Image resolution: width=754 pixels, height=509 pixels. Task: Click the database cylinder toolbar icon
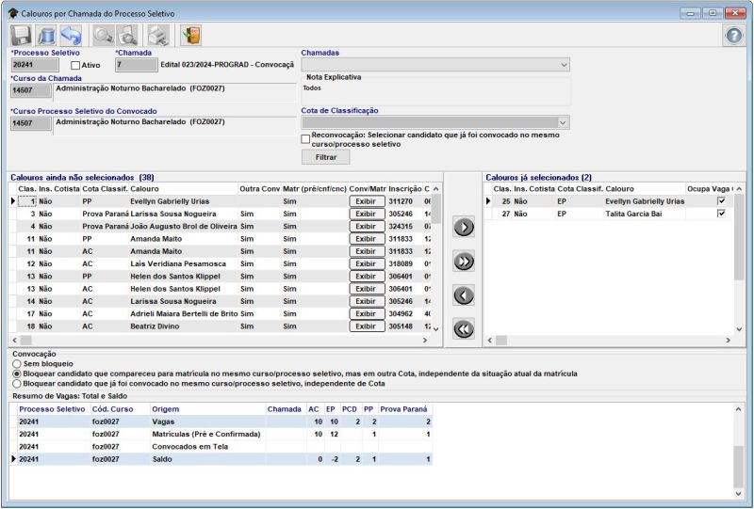pyautogui.click(x=46, y=36)
